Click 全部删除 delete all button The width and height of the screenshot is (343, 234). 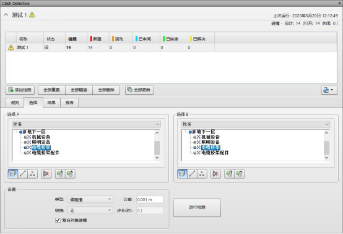106,90
